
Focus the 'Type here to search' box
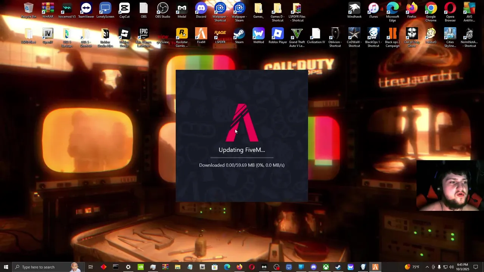point(48,267)
